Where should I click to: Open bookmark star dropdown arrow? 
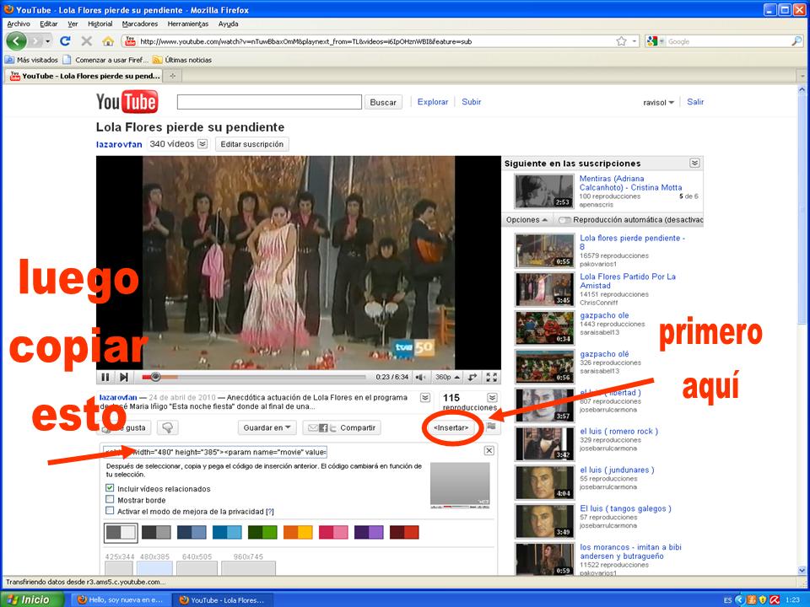click(x=634, y=41)
